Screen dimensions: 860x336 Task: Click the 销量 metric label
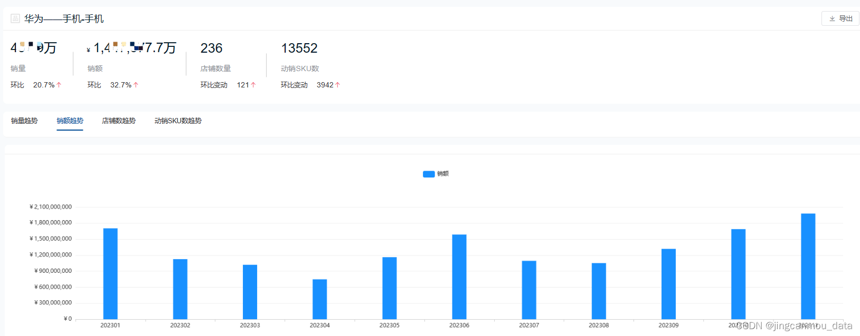coord(18,68)
